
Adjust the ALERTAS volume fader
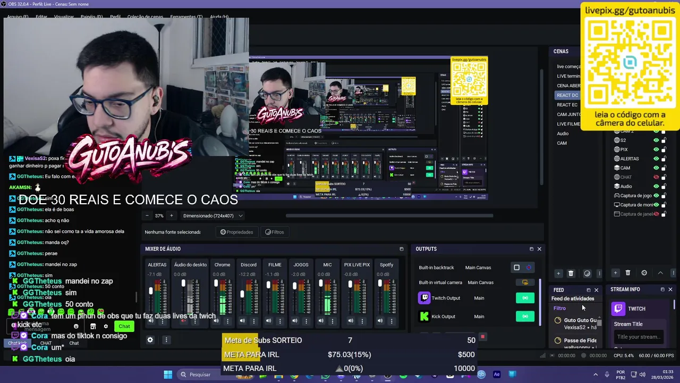point(151,291)
